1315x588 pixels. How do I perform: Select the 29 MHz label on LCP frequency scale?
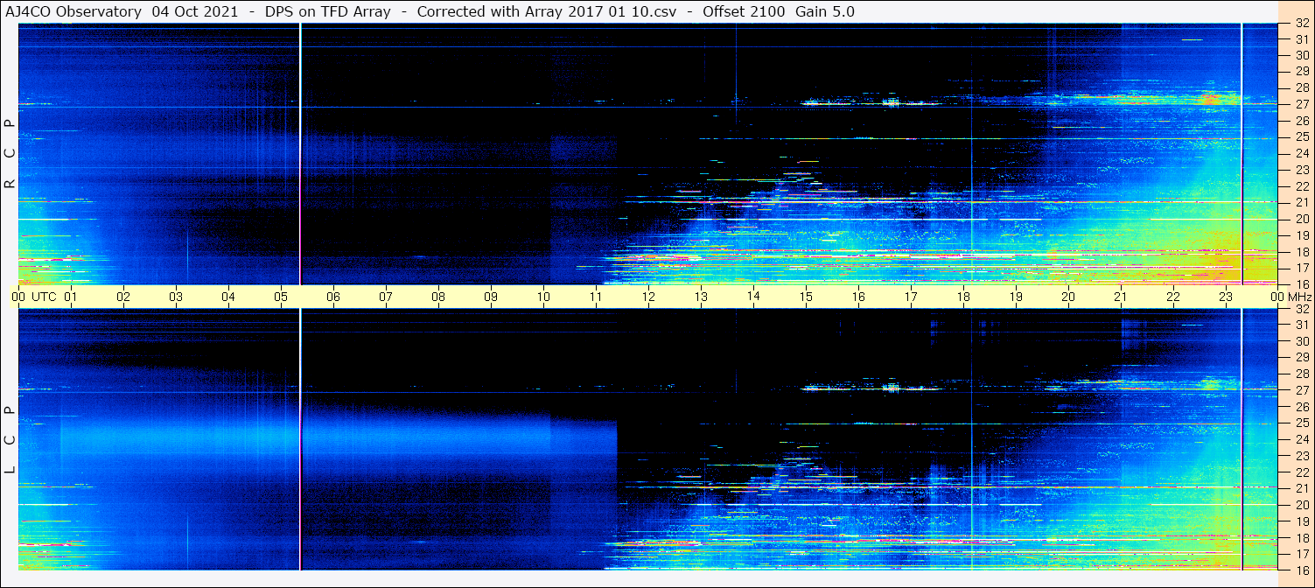click(x=1301, y=357)
